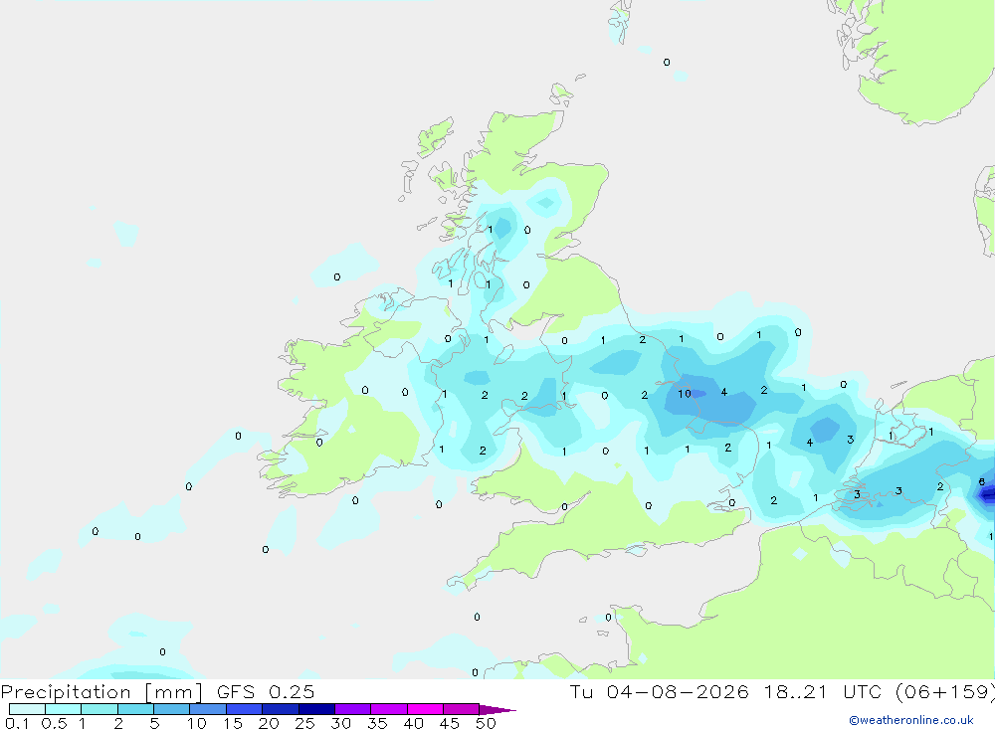Select the 30–35 mm purple legend box
The image size is (995, 729).
[x=353, y=709]
